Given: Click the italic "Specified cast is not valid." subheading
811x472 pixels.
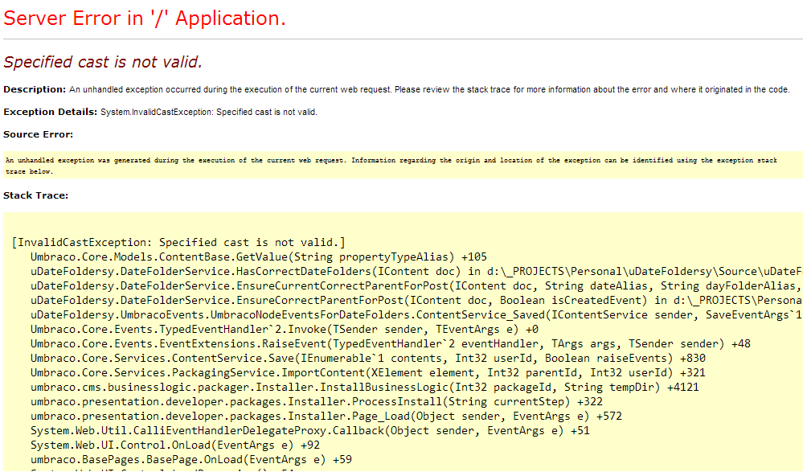Looking at the screenshot, I should point(102,62).
